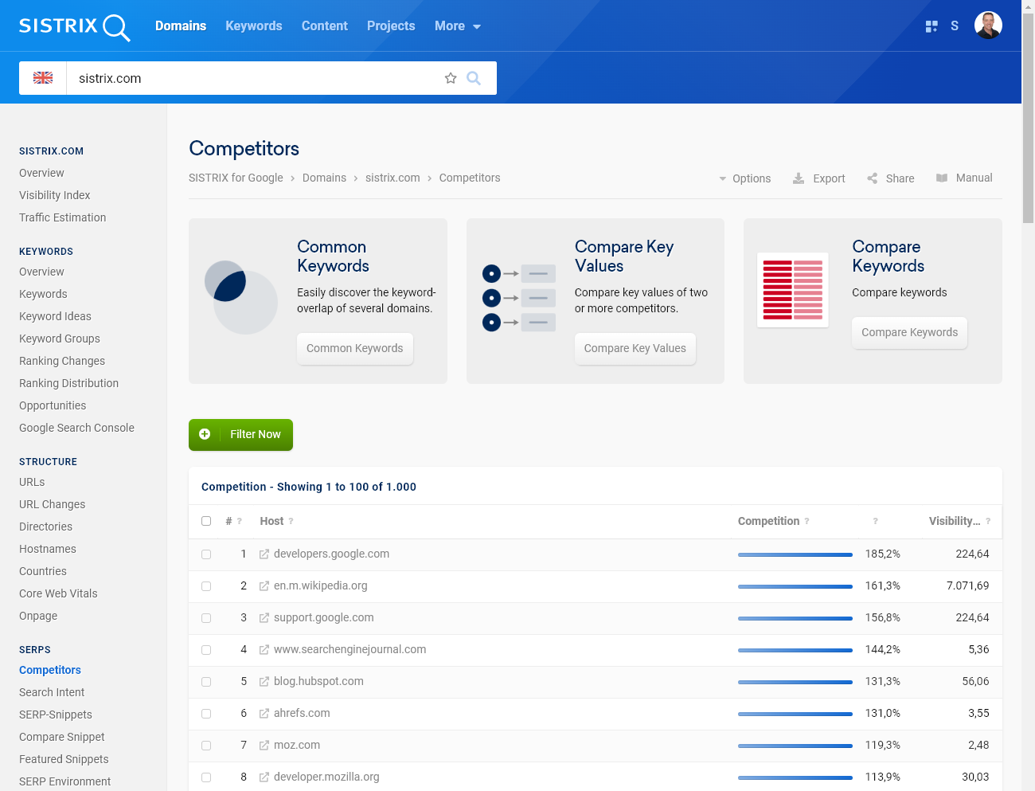Click the Compare Key Values illustration

[x=519, y=298]
